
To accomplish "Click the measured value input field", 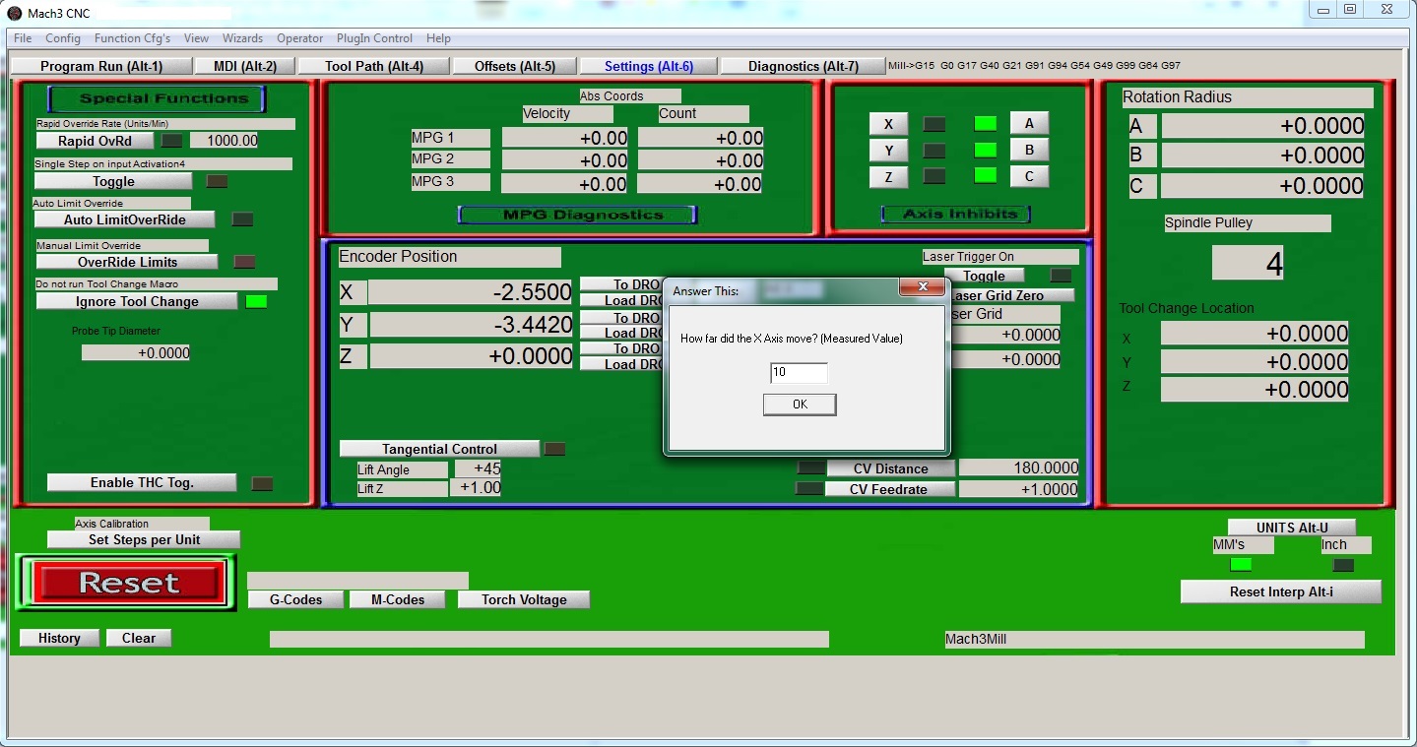I will [799, 372].
